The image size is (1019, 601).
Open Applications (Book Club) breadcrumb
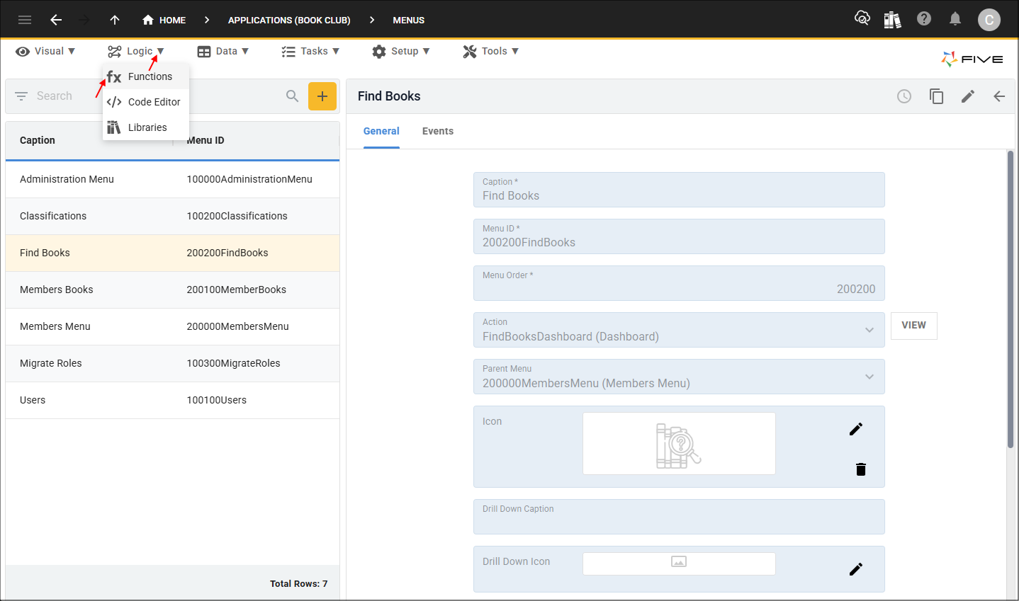(x=289, y=20)
